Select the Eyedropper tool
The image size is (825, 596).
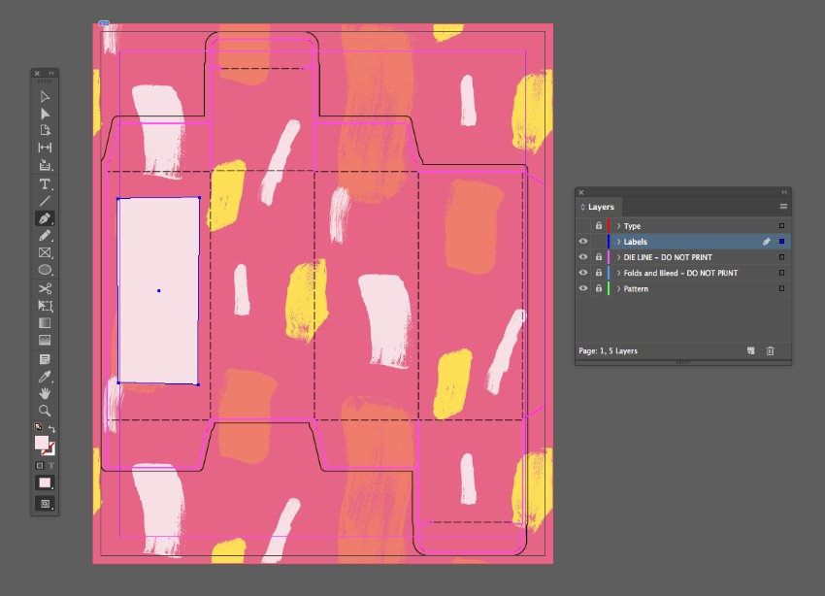(x=45, y=377)
